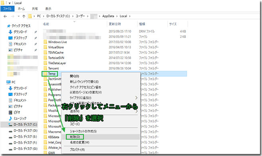262x156 pixels.
Task: Click DRM ファイル type cell
Action: [147, 32]
